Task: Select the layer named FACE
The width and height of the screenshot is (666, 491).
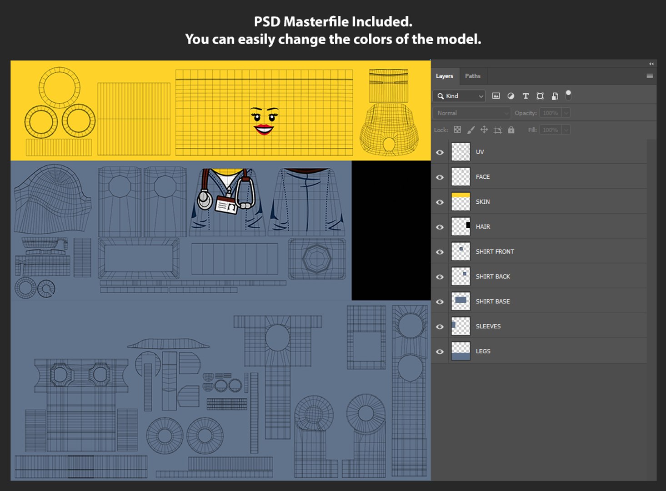Action: (483, 177)
